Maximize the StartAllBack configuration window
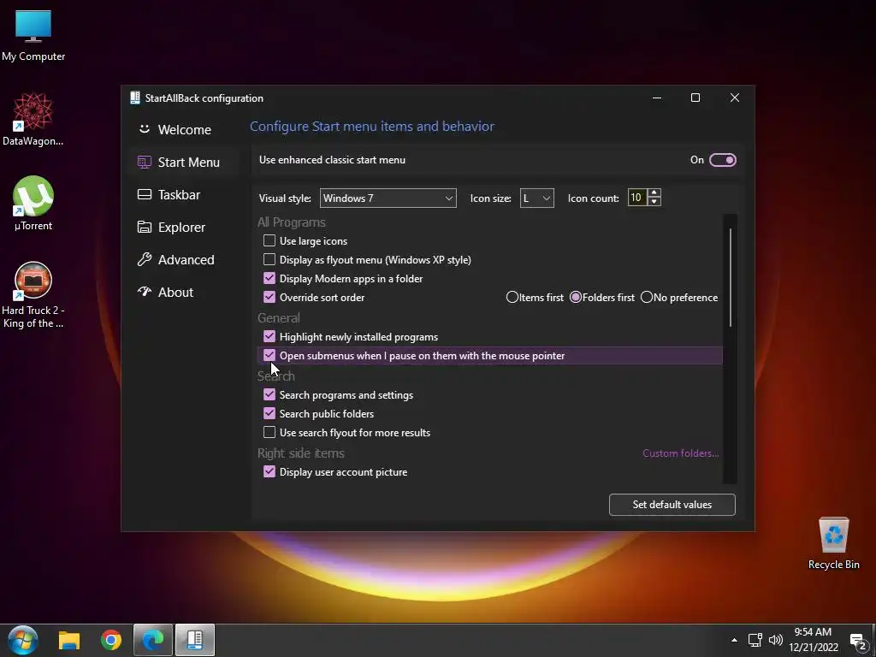Viewport: 876px width, 657px height. click(x=695, y=98)
